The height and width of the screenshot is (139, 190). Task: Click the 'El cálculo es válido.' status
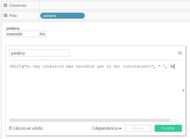pyautogui.click(x=26, y=128)
